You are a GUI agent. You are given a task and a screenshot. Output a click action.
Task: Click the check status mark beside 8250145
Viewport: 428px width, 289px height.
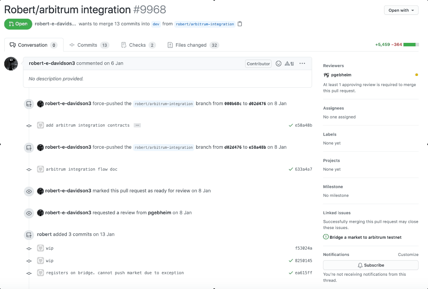291,261
